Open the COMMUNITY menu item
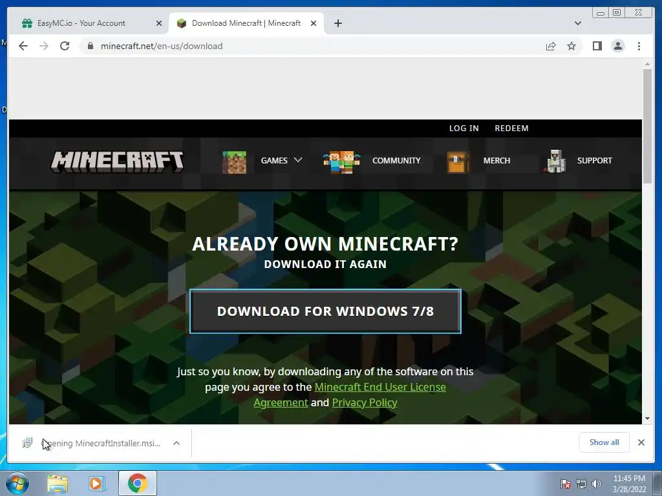The image size is (662, 496). tap(396, 161)
